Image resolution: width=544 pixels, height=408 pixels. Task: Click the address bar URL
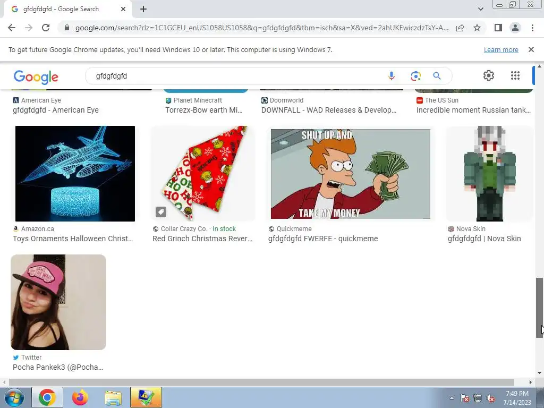click(x=262, y=28)
